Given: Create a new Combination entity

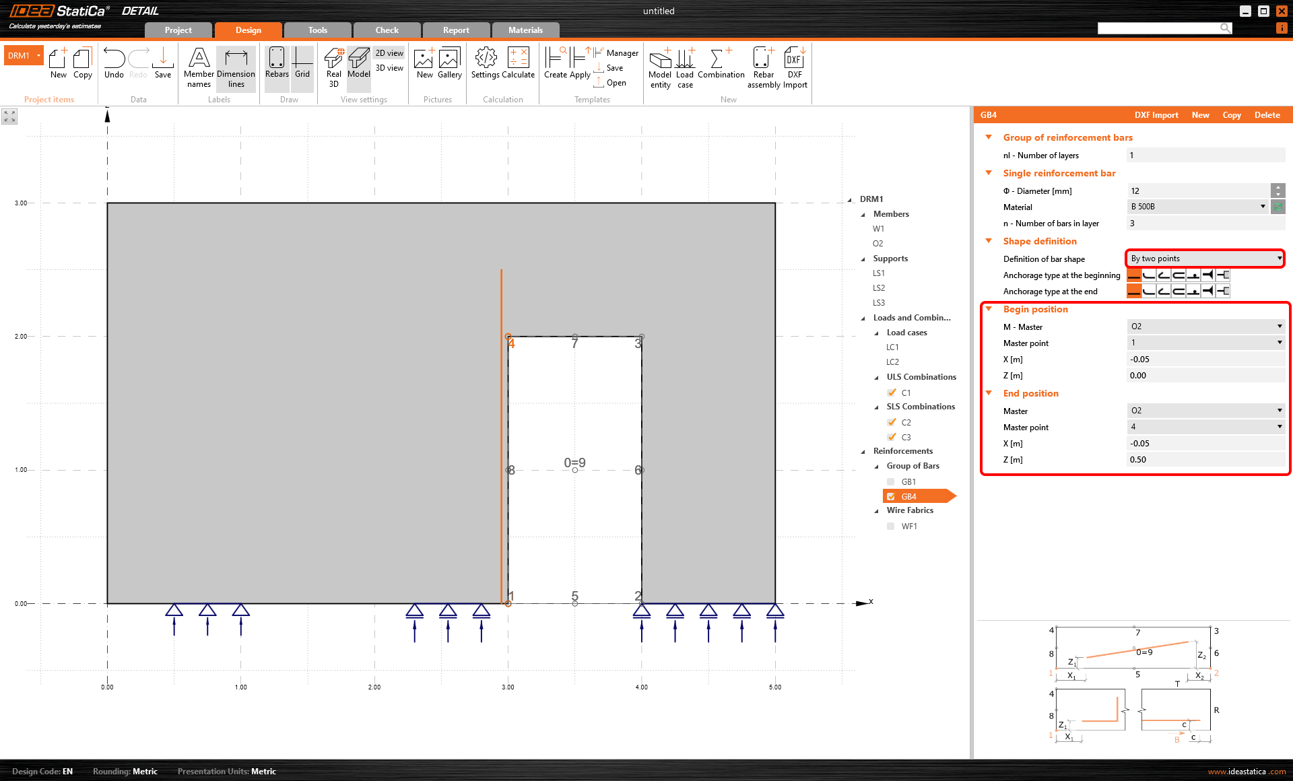Looking at the screenshot, I should point(721,65).
